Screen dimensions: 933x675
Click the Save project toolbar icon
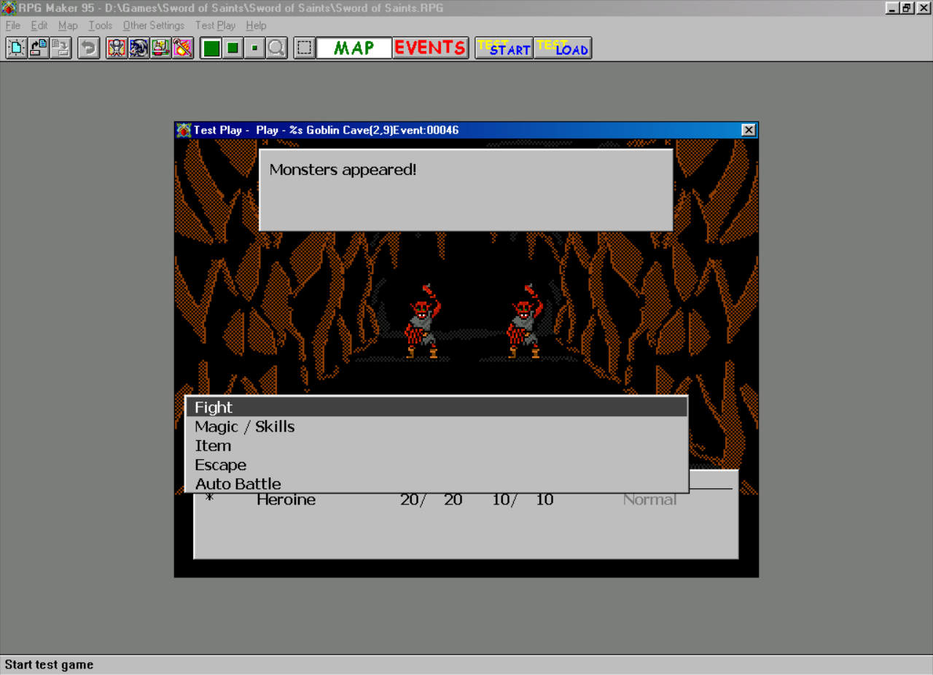(60, 48)
